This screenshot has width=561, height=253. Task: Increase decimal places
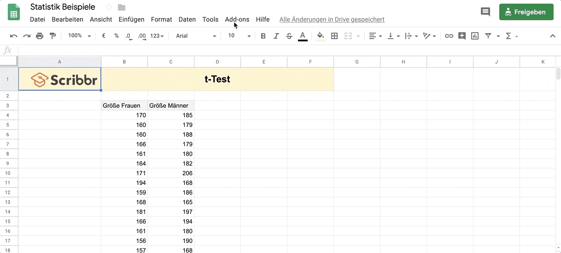(142, 36)
